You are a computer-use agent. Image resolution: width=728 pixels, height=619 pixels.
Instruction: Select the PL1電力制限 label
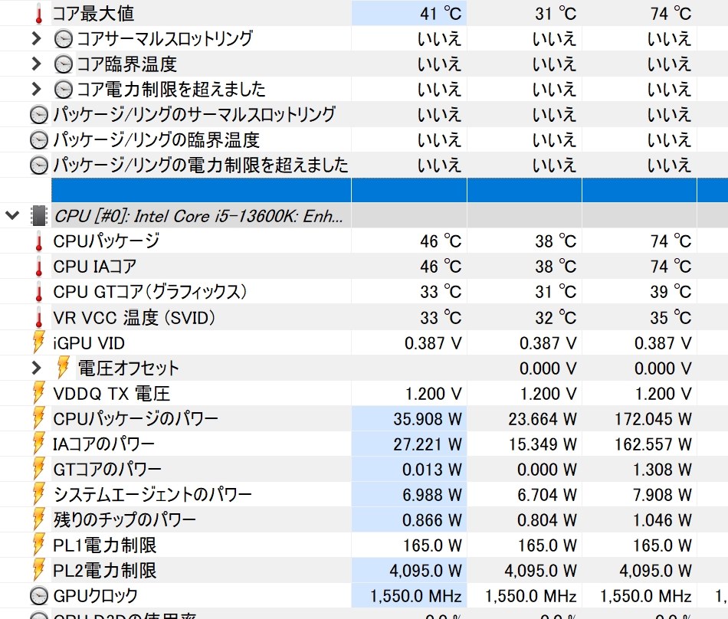[x=105, y=545]
